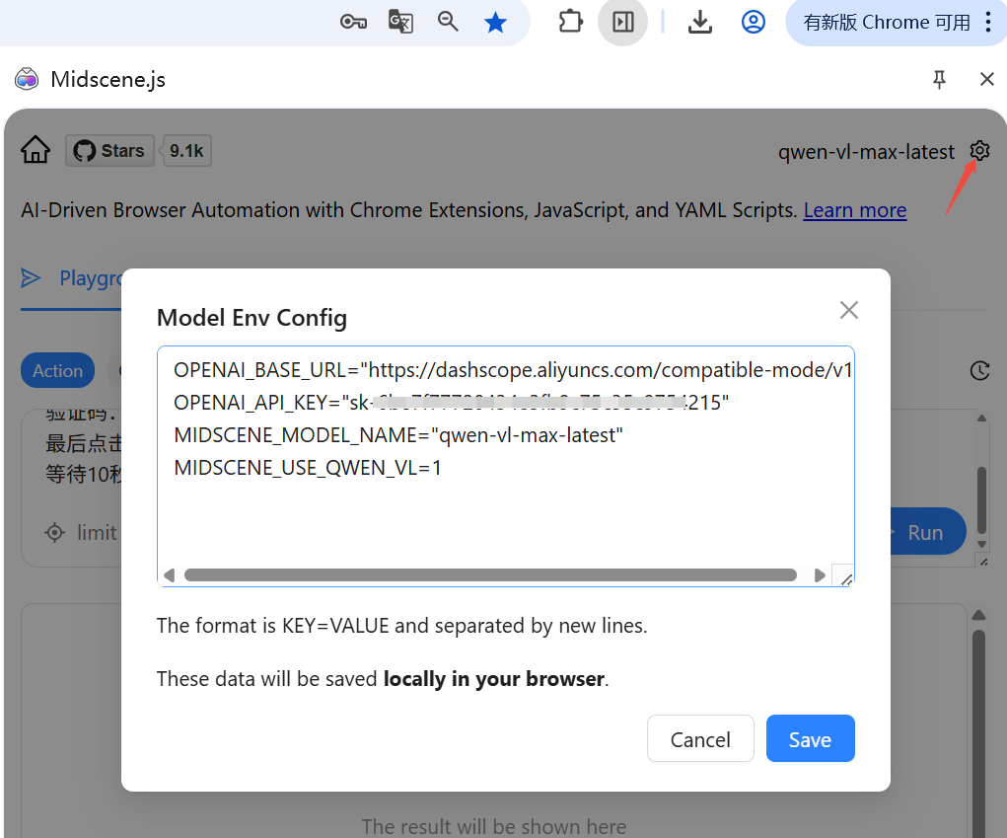Open the GitHub Stars button

click(109, 150)
